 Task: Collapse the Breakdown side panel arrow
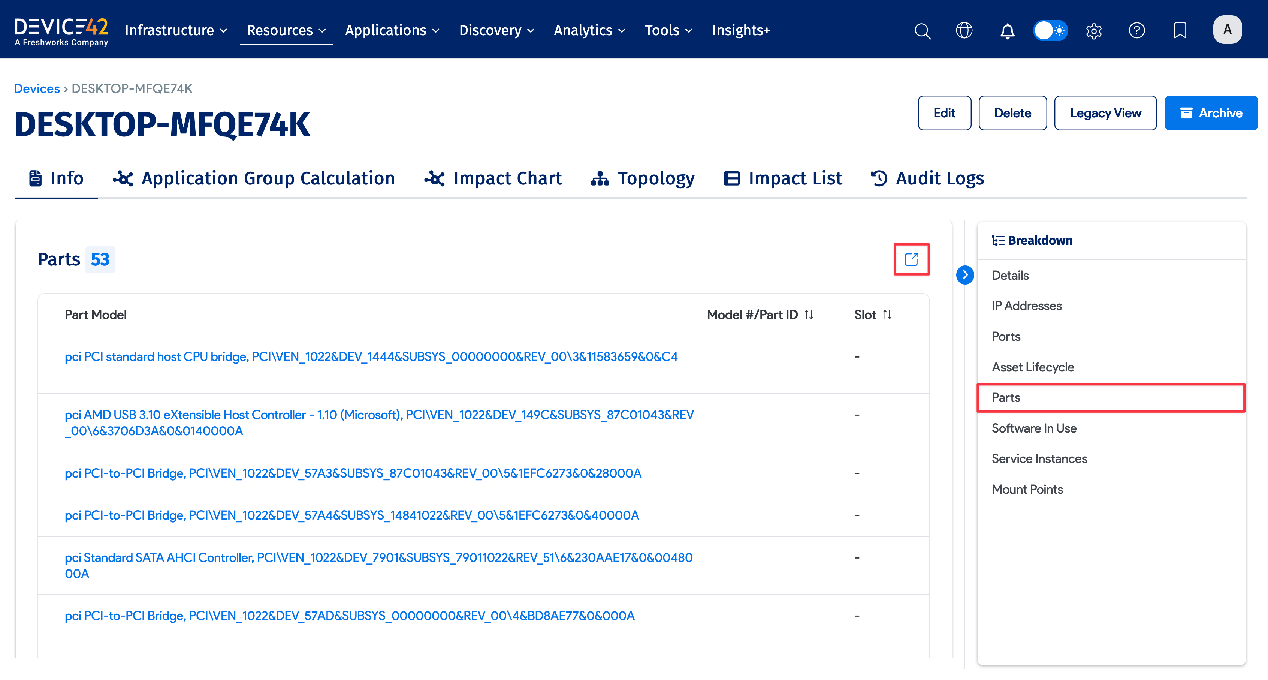coord(965,275)
